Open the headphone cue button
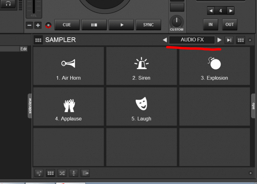Viewport: 257px width, 184px height. 8,4
